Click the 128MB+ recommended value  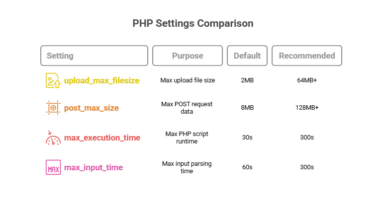307,108
